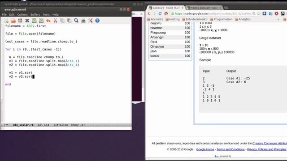Paste with the clipboard icon in Emacs

click(x=69, y=21)
